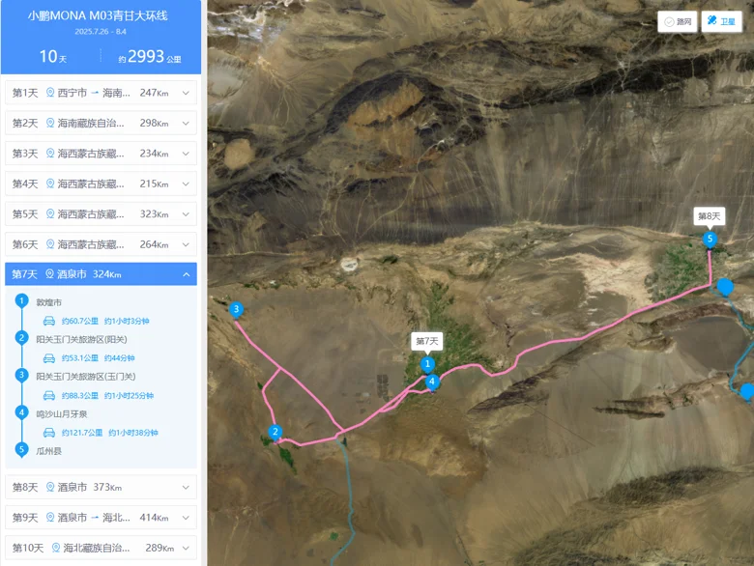The width and height of the screenshot is (754, 566).
Task: Open the 瓜州县 stop in day 7 list
Action: (48, 451)
